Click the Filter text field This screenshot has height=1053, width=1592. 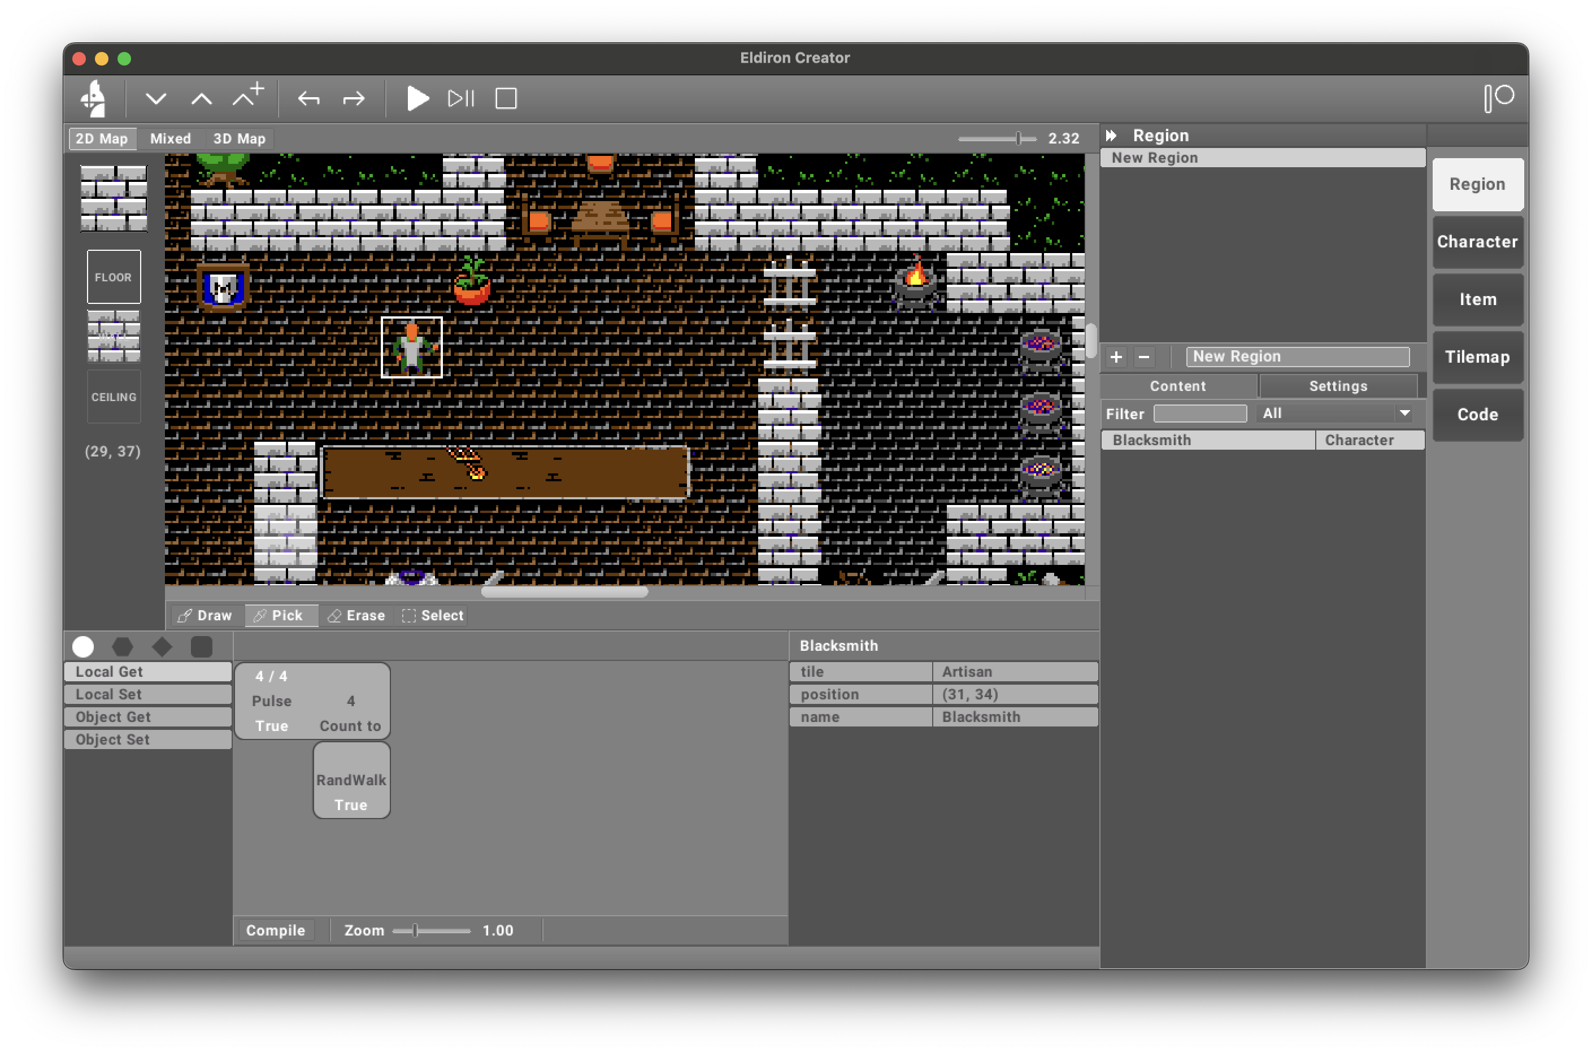[x=1200, y=414]
